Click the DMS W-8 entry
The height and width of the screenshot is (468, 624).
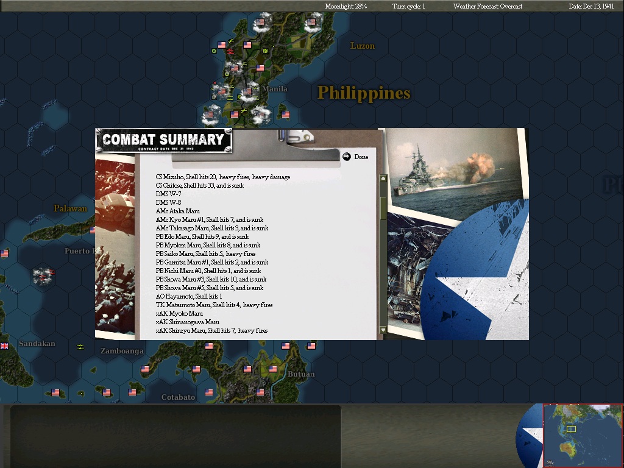(168, 202)
